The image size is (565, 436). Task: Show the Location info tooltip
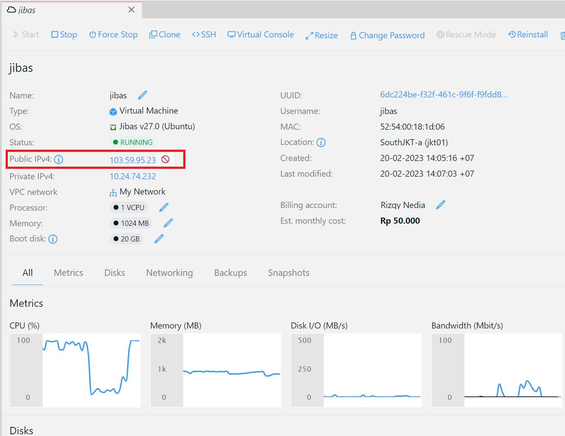[322, 142]
